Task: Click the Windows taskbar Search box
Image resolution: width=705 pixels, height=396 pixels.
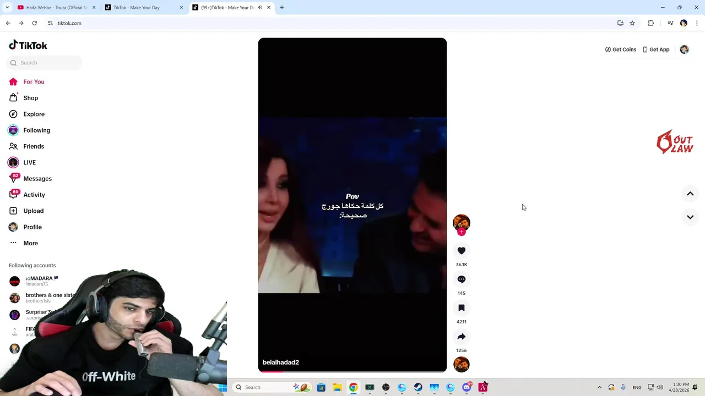Action: 271,387
